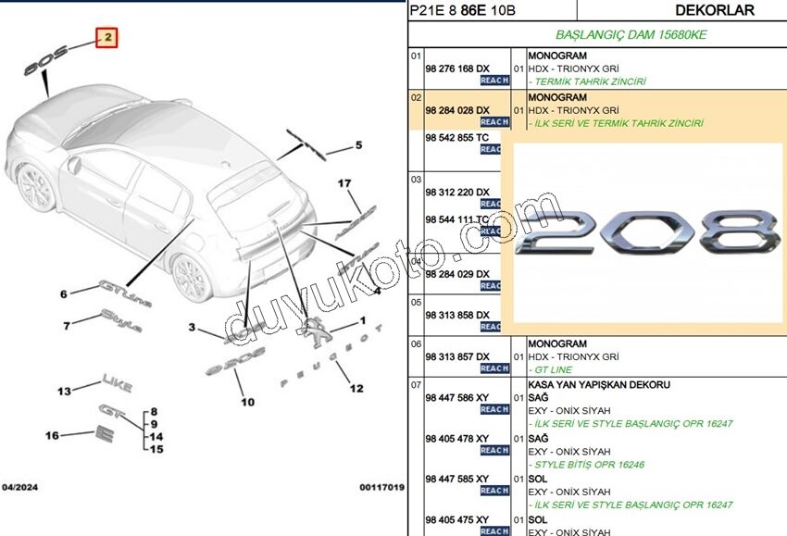This screenshot has height=536, width=787.
Task: Click the BAŞLANGIÇ DAM 15680KE heading
Action: click(631, 34)
